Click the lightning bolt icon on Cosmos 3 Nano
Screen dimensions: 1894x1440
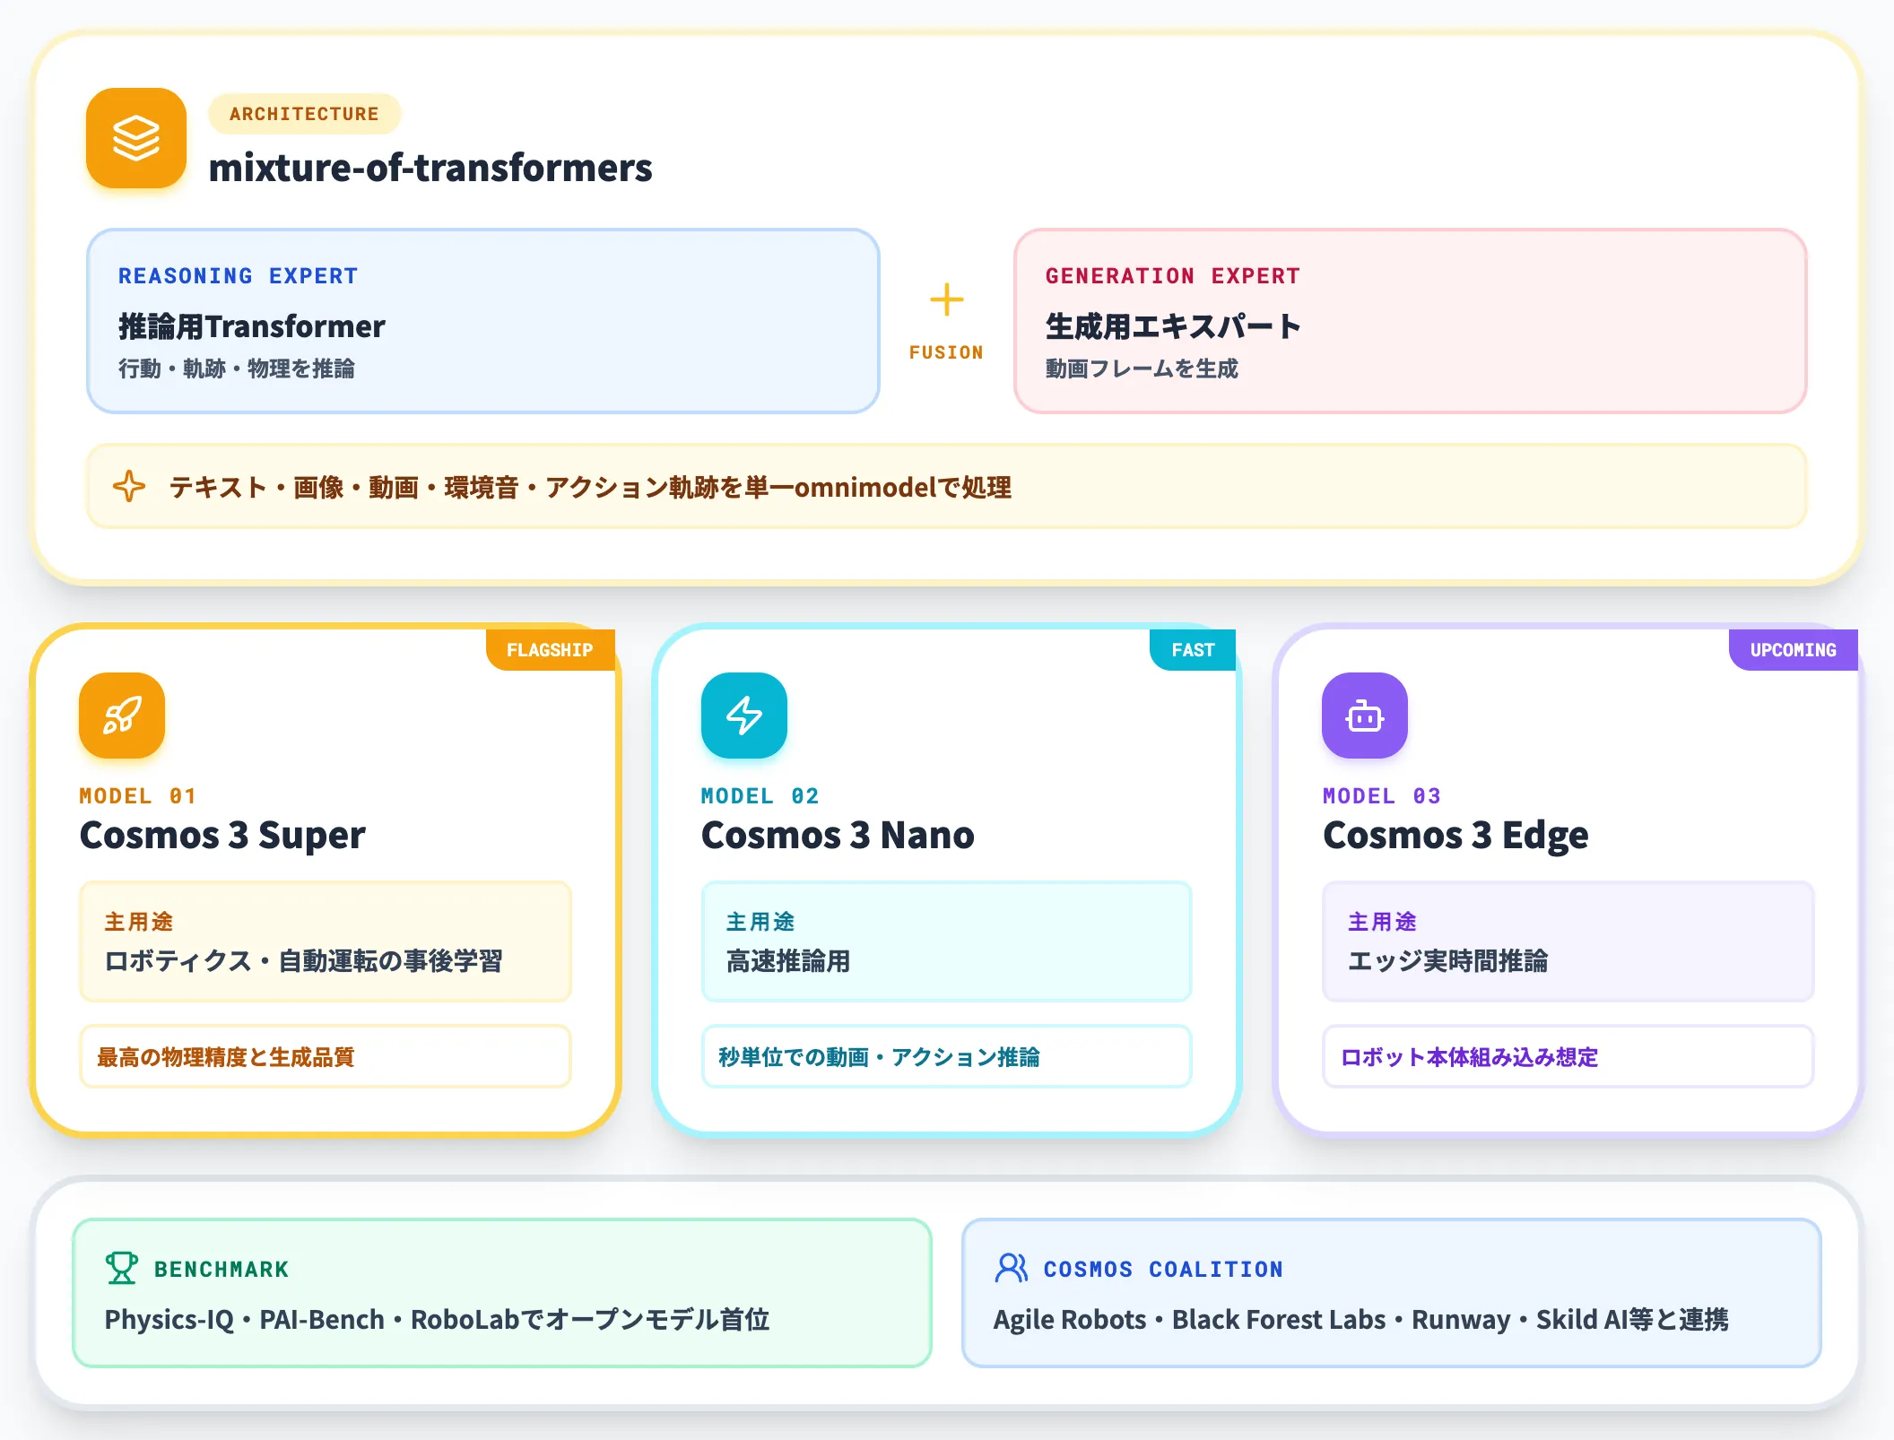[744, 716]
